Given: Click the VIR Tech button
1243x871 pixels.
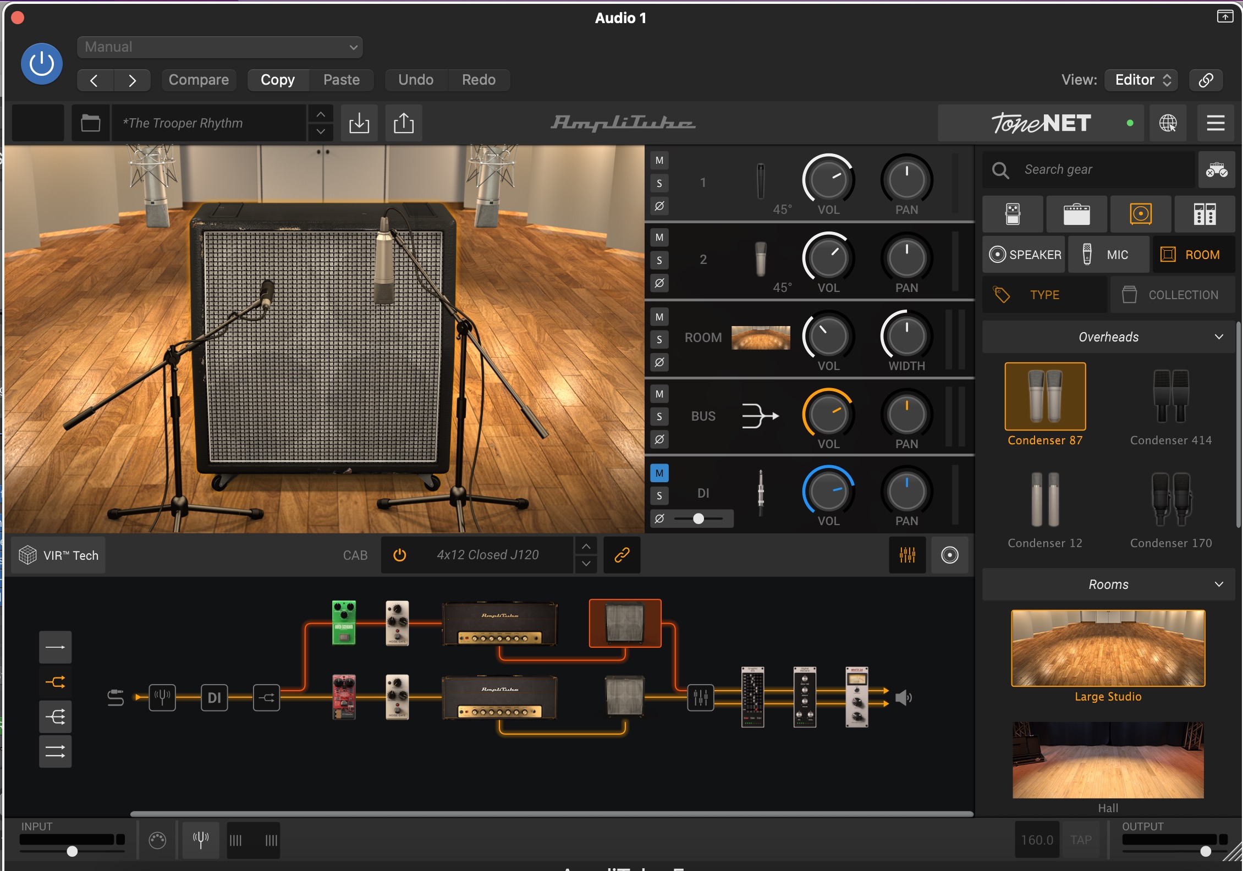Looking at the screenshot, I should [x=58, y=555].
